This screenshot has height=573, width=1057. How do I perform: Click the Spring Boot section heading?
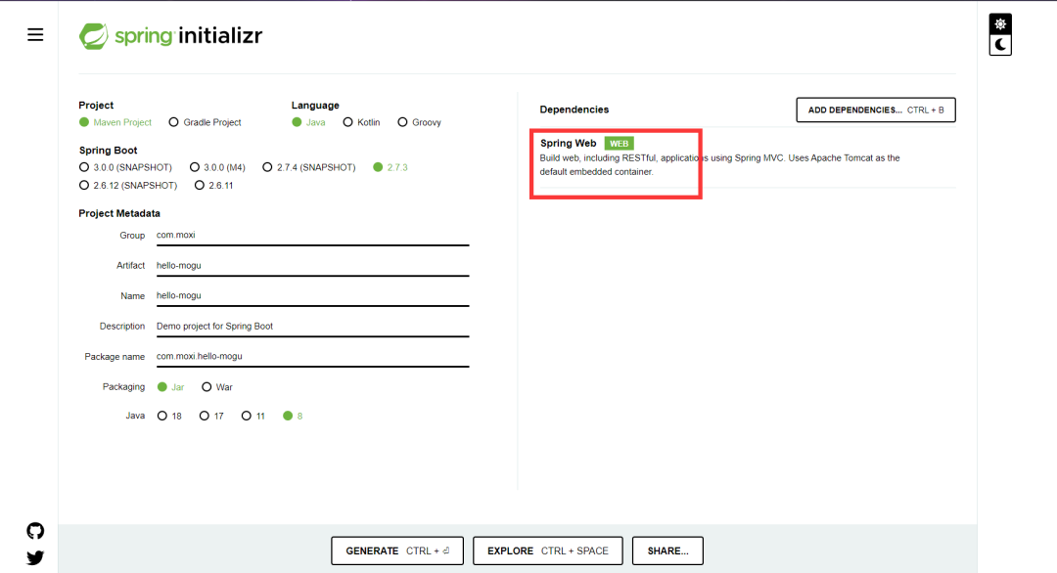pyautogui.click(x=108, y=151)
